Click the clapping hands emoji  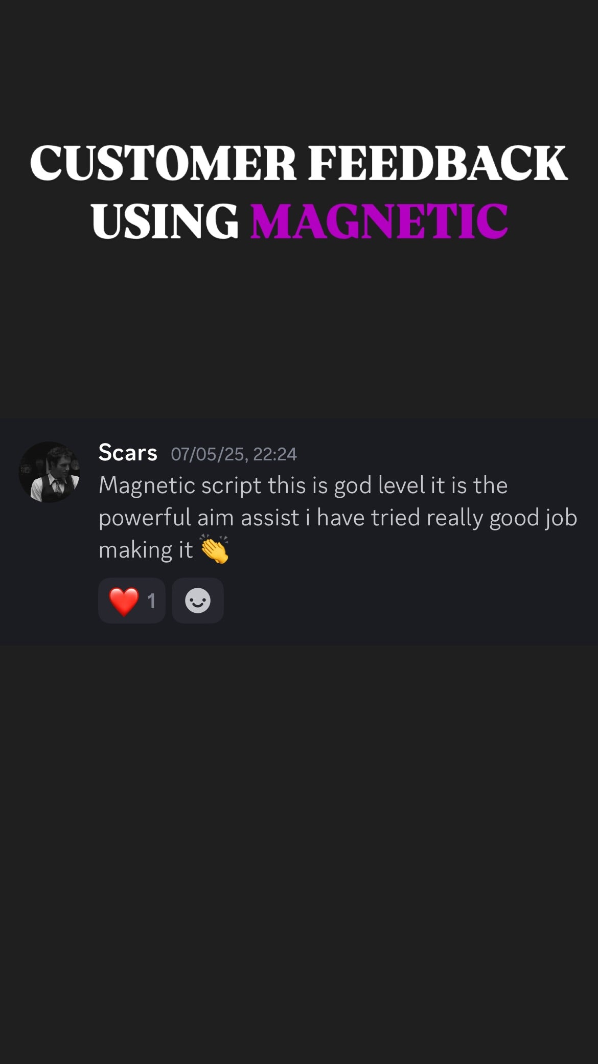coord(215,549)
